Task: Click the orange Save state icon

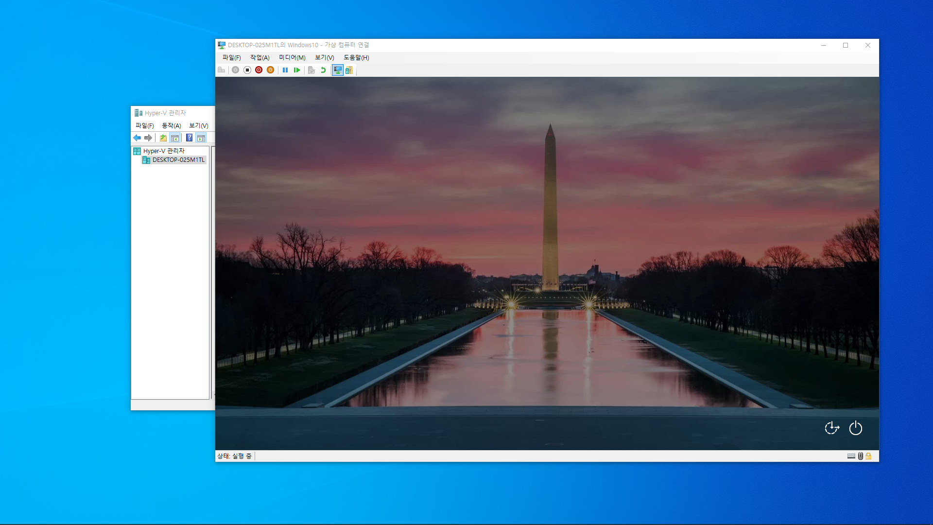Action: click(270, 70)
